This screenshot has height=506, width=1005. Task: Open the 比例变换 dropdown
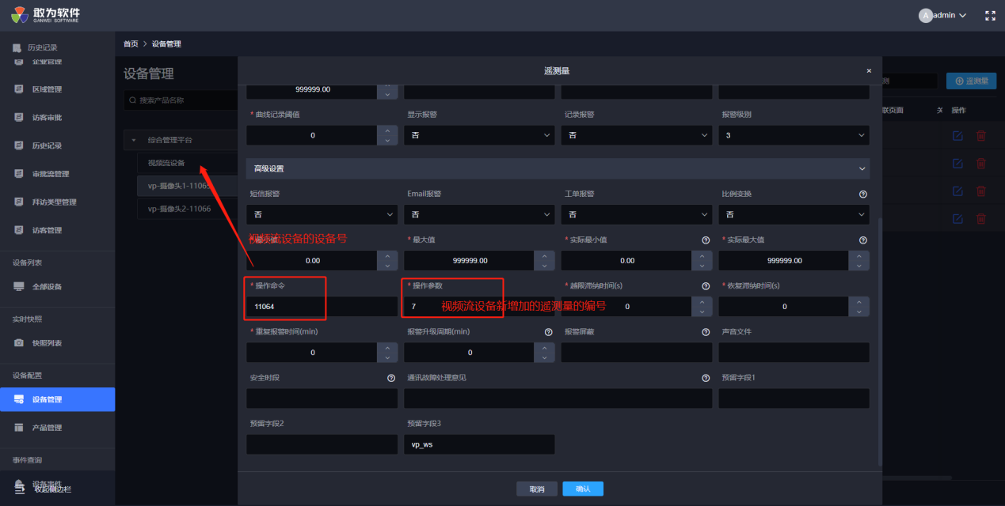click(x=794, y=214)
